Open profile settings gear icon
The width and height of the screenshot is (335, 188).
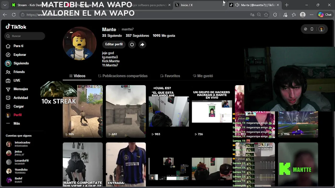pos(132,45)
